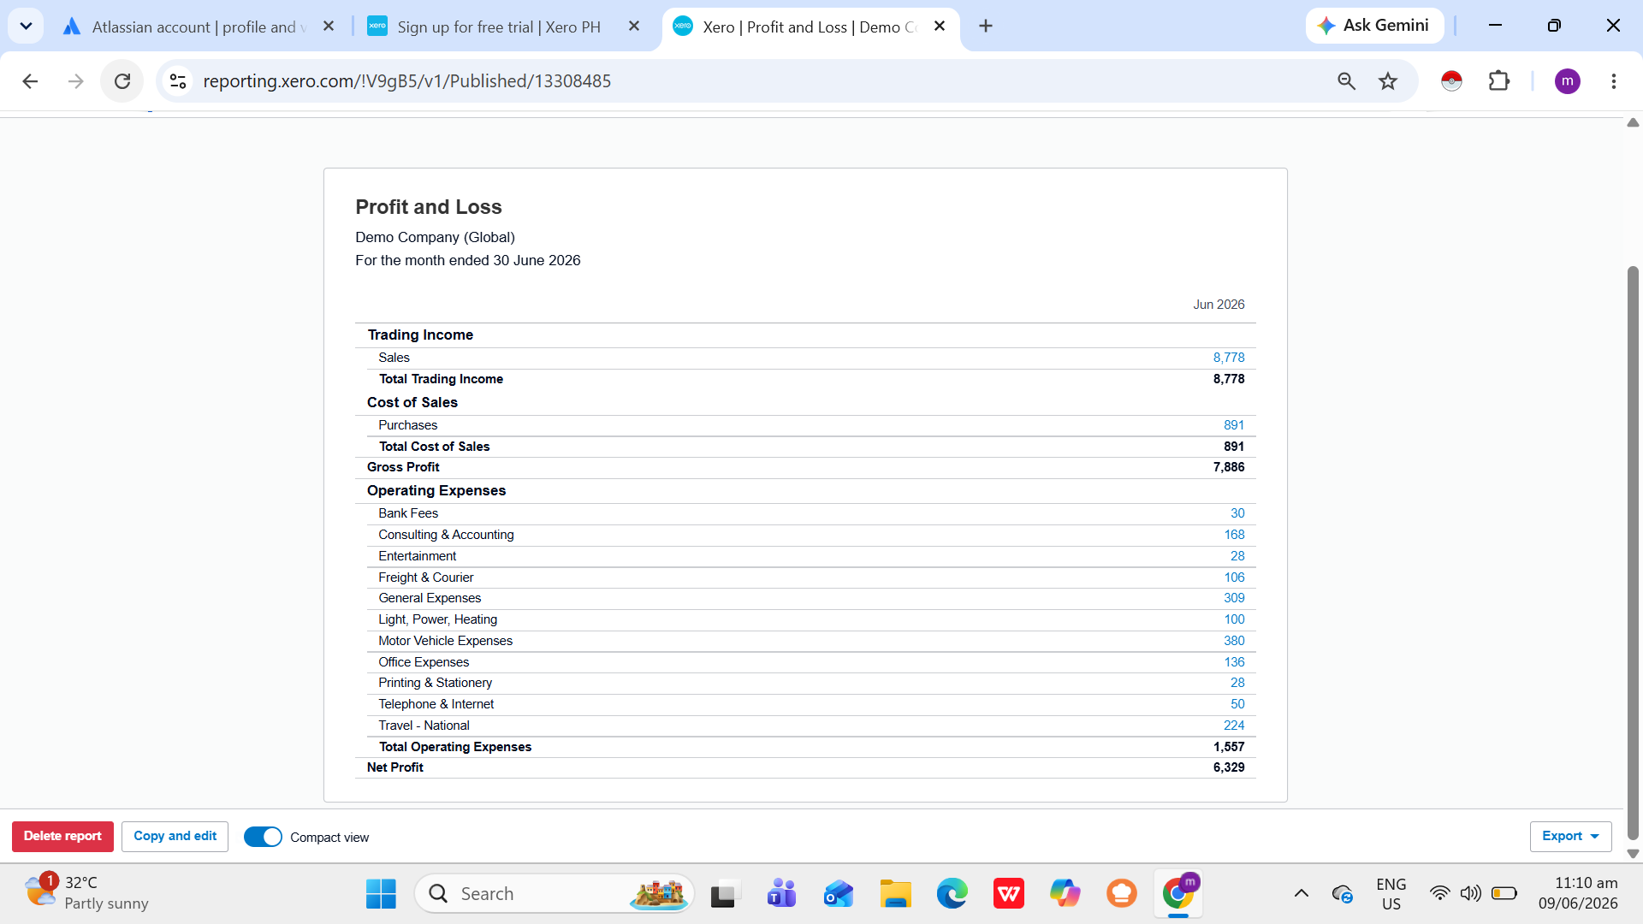Open the Extensions puzzle menu
The height and width of the screenshot is (924, 1643).
1499,81
